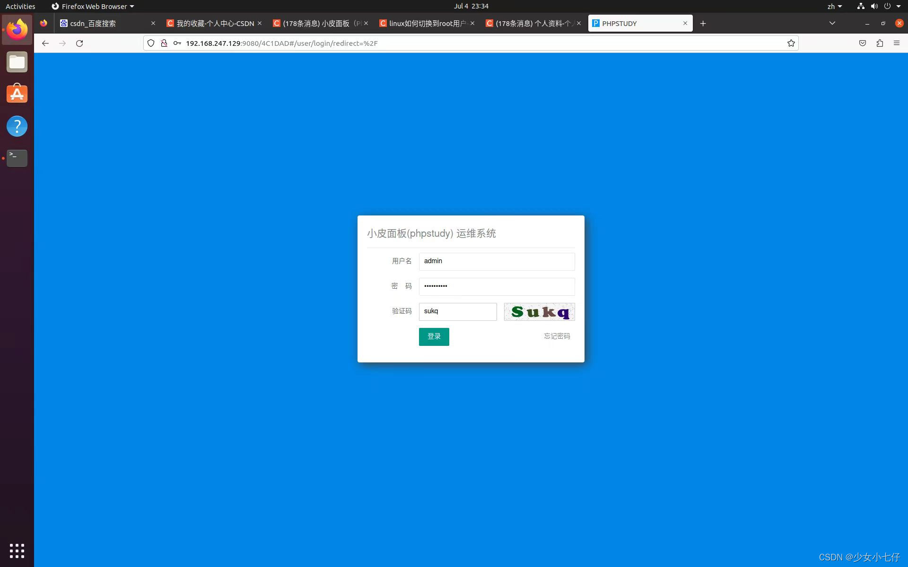The width and height of the screenshot is (908, 567).
Task: Open the Terminal from the dock
Action: coord(17,158)
